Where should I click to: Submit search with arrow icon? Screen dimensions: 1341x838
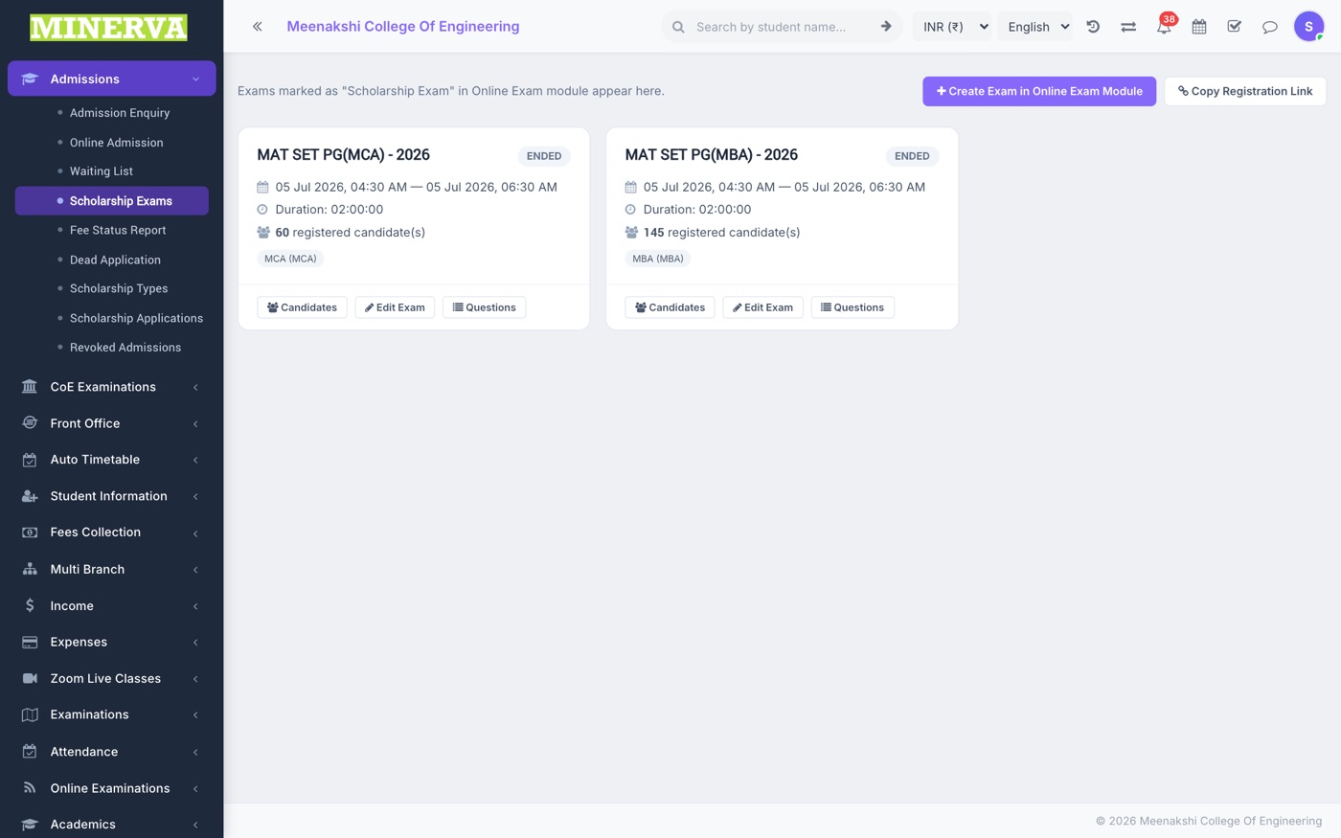pos(886,27)
